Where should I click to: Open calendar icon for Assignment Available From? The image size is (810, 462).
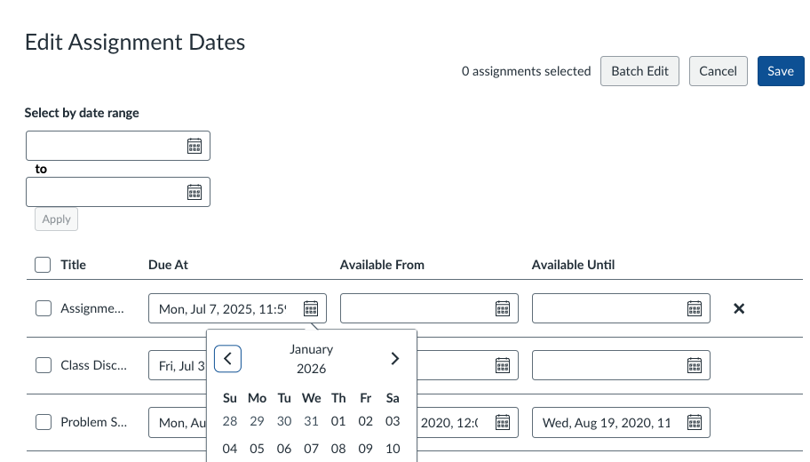(503, 309)
